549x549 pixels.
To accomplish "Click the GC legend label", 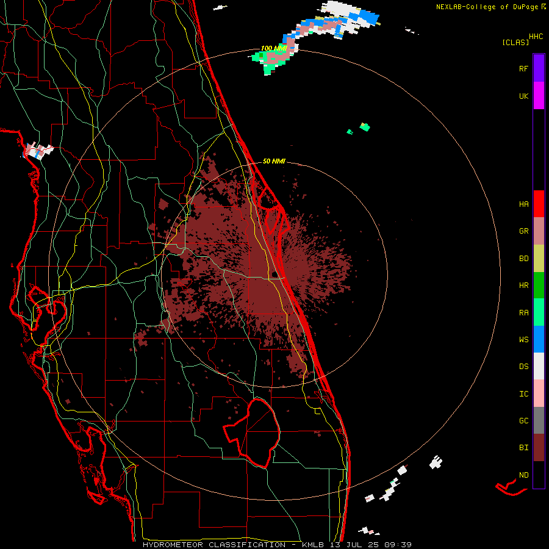I will coord(523,420).
